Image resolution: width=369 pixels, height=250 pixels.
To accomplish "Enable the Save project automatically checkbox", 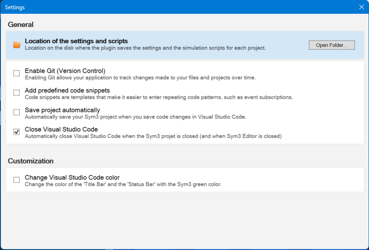I will (x=17, y=113).
